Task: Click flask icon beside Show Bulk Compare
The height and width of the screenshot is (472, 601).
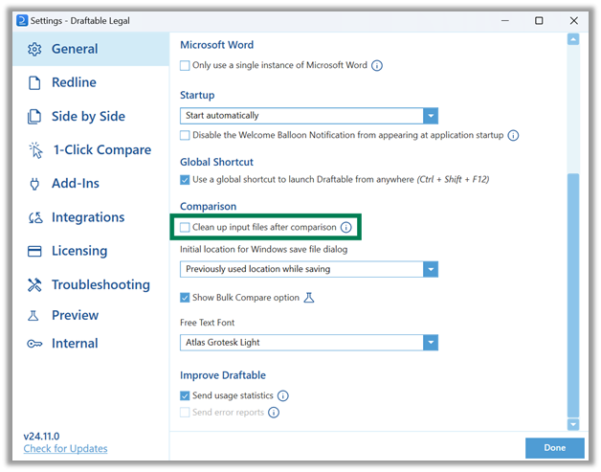Action: pos(309,298)
